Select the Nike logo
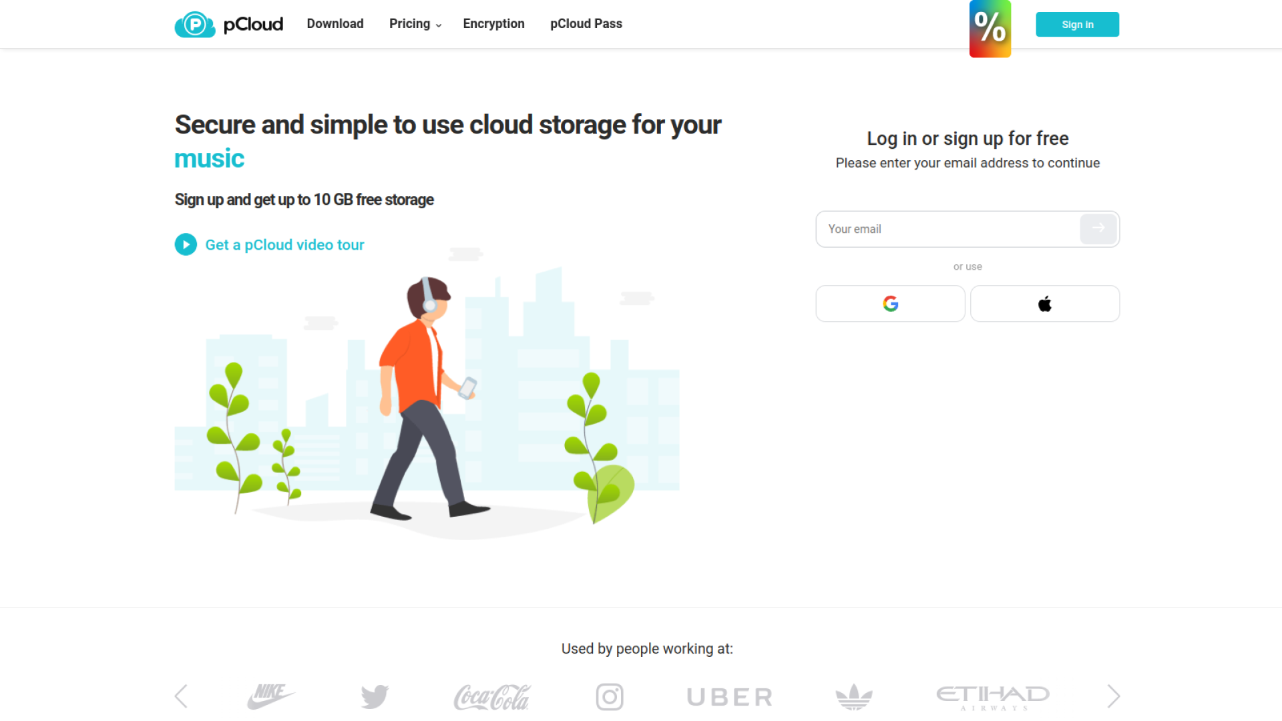 coord(271,696)
